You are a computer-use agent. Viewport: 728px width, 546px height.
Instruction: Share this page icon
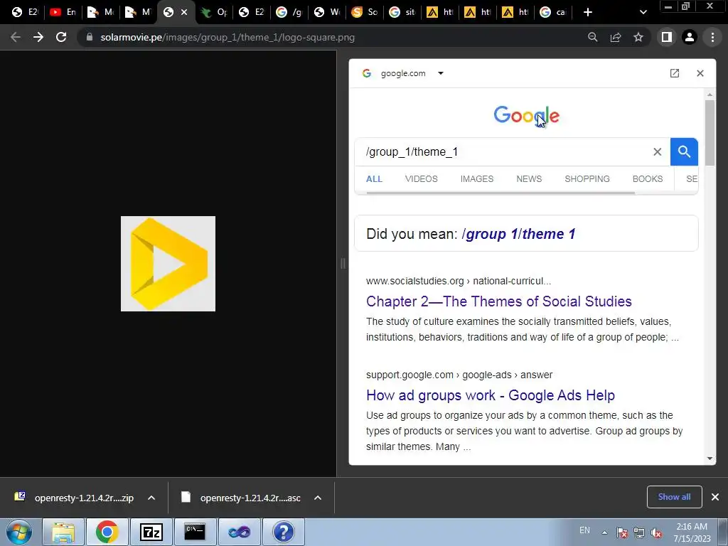coord(616,37)
